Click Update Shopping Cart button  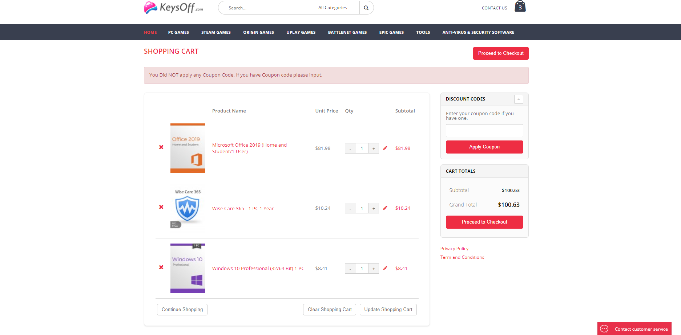point(388,310)
